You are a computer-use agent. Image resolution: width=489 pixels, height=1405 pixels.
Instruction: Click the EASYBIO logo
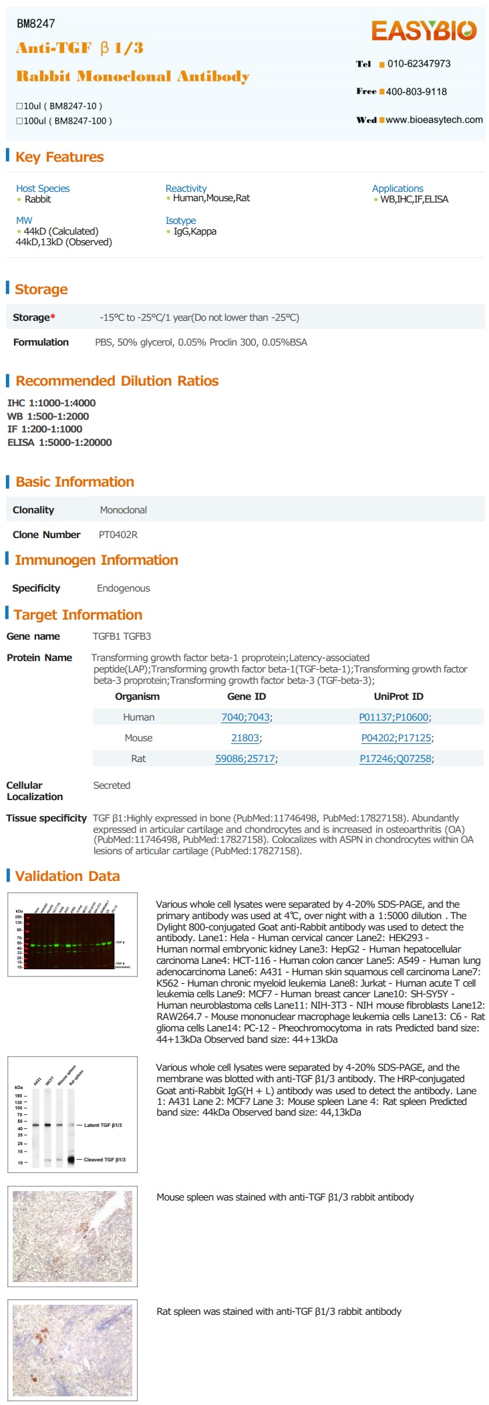click(x=424, y=31)
